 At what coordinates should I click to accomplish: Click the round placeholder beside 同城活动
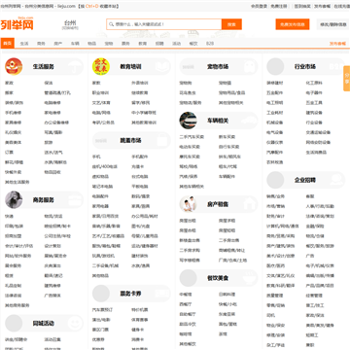tap(14, 324)
